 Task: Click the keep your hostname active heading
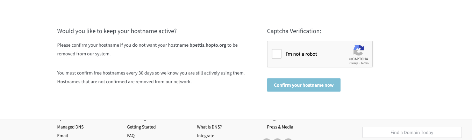point(117,31)
